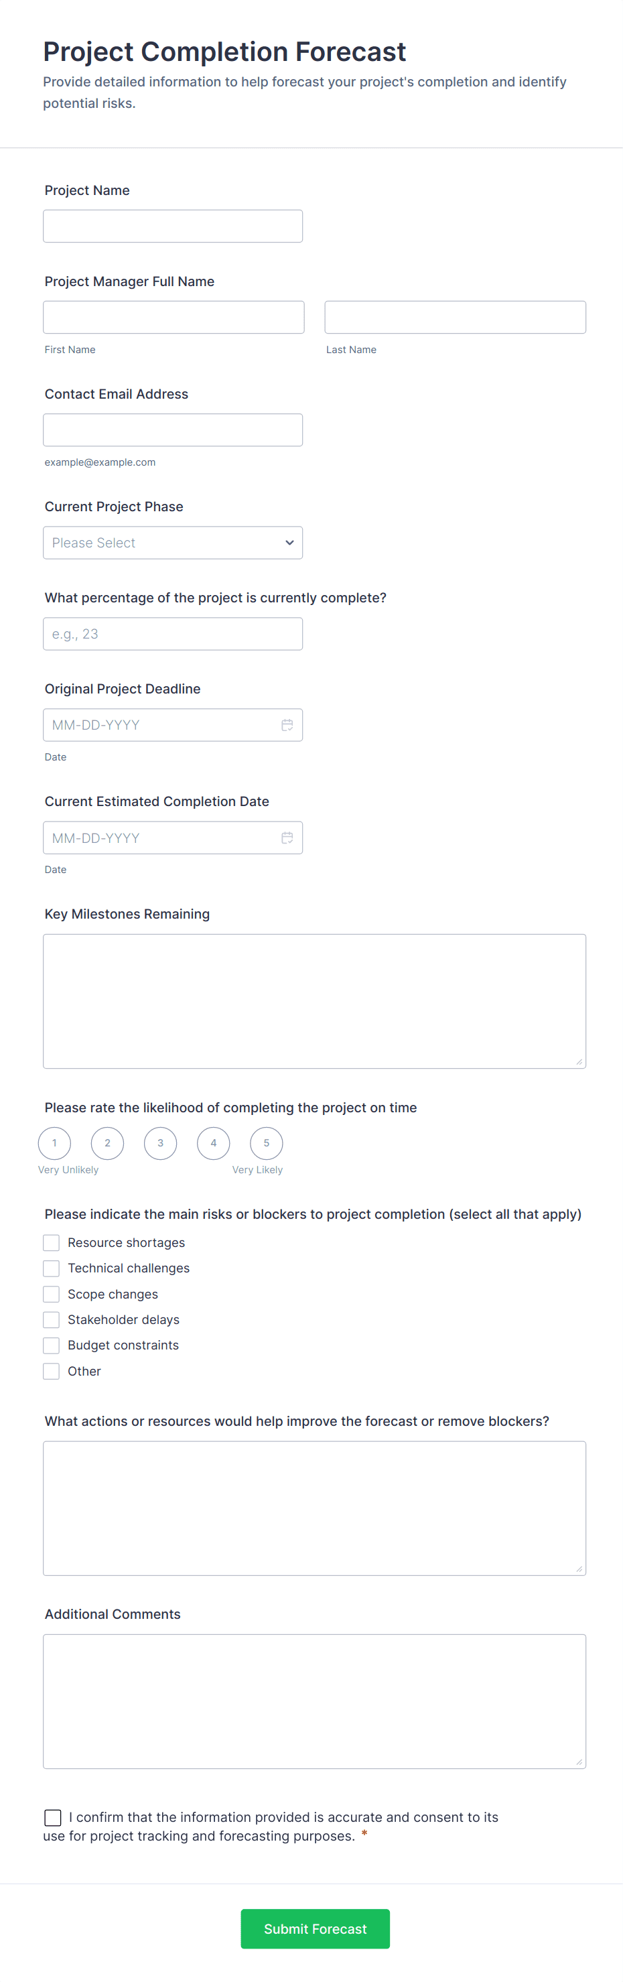The image size is (623, 1982).
Task: Click the Contact Email Address field
Action: (x=173, y=430)
